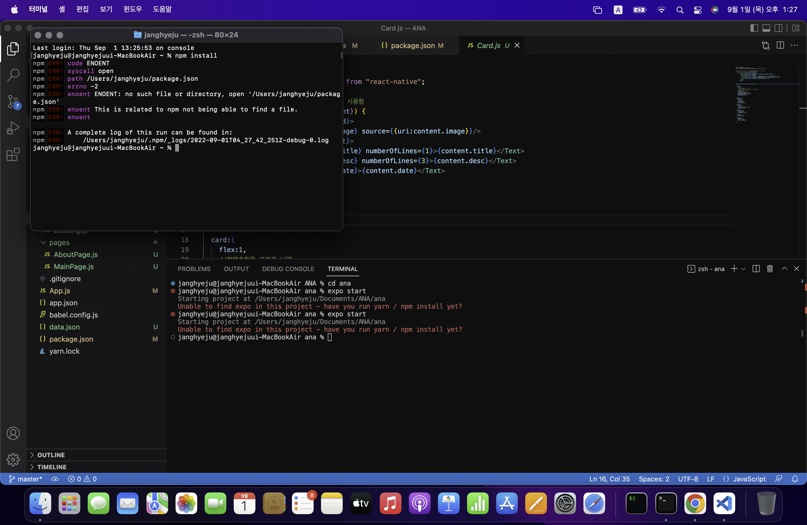The image size is (807, 525).
Task: Open the Extensions view
Action: click(13, 155)
